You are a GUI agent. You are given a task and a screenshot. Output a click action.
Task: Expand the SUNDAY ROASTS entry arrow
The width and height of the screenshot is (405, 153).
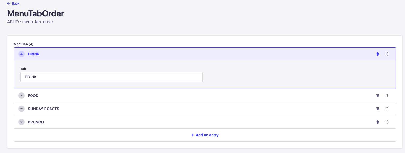(x=21, y=109)
